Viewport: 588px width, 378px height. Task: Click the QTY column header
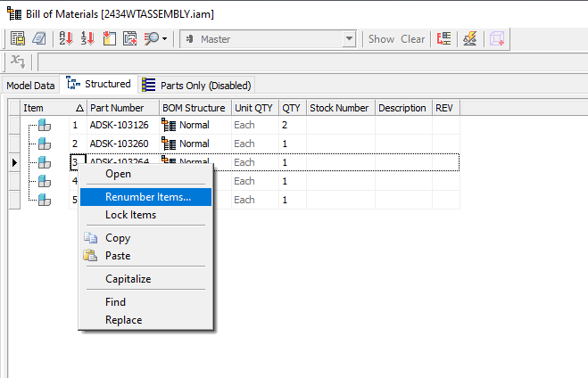pyautogui.click(x=293, y=108)
